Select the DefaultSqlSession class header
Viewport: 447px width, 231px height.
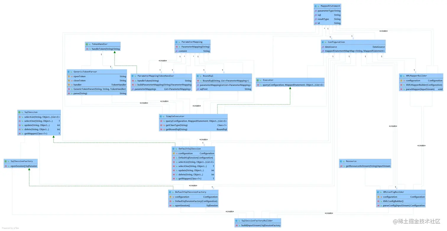pos(193,149)
